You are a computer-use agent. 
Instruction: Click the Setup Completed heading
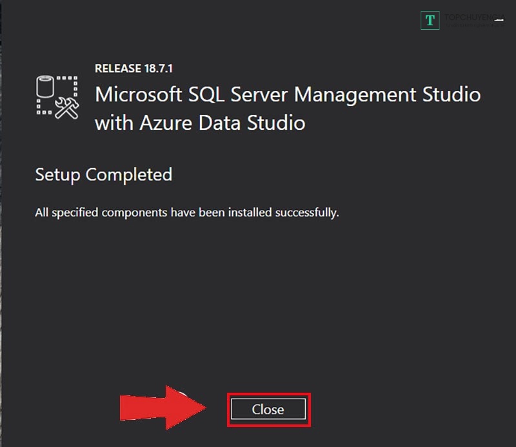pyautogui.click(x=103, y=174)
